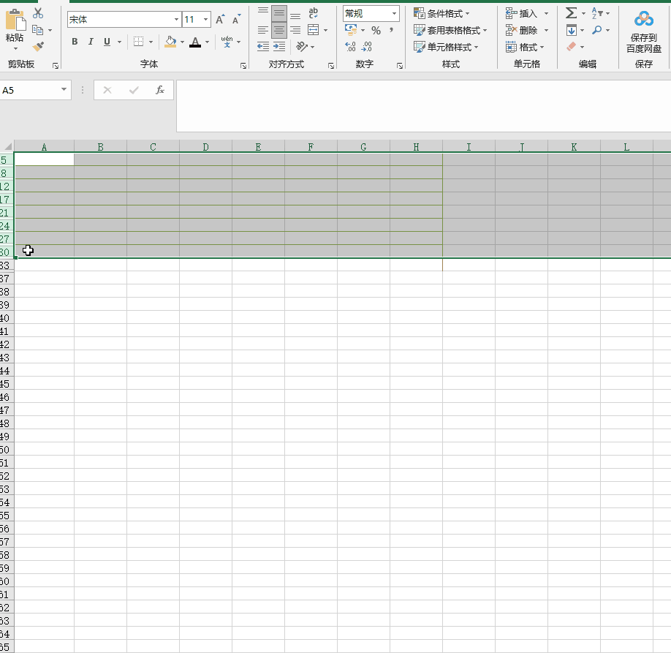Open the wén phonetic guide tool

click(x=227, y=42)
